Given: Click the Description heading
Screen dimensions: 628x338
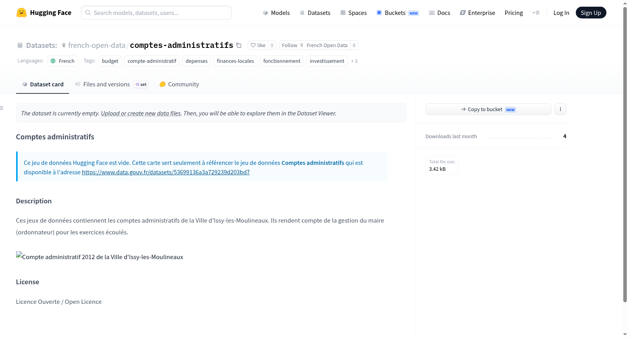Looking at the screenshot, I should pos(34,201).
